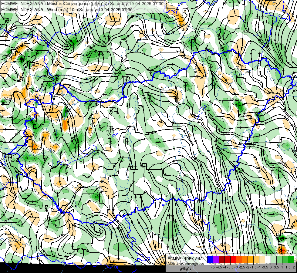Click the legend tick value 0.5

tap(276, 268)
